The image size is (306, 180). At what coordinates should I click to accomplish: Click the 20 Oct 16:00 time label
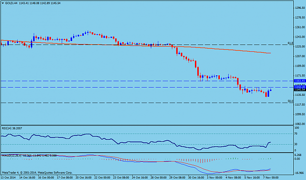coord(84,178)
